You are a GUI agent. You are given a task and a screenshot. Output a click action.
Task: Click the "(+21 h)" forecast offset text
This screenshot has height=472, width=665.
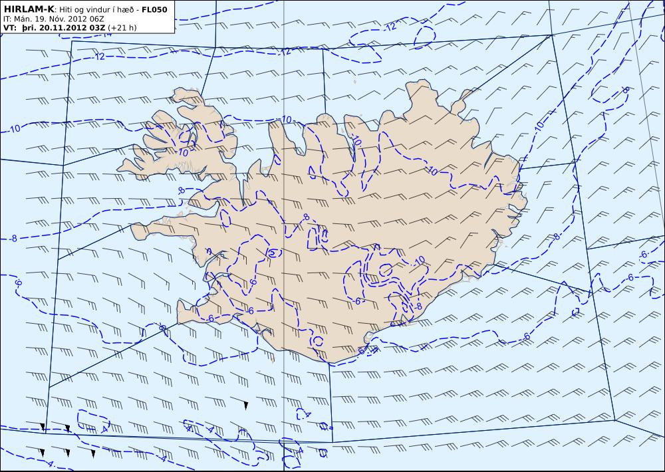click(122, 28)
